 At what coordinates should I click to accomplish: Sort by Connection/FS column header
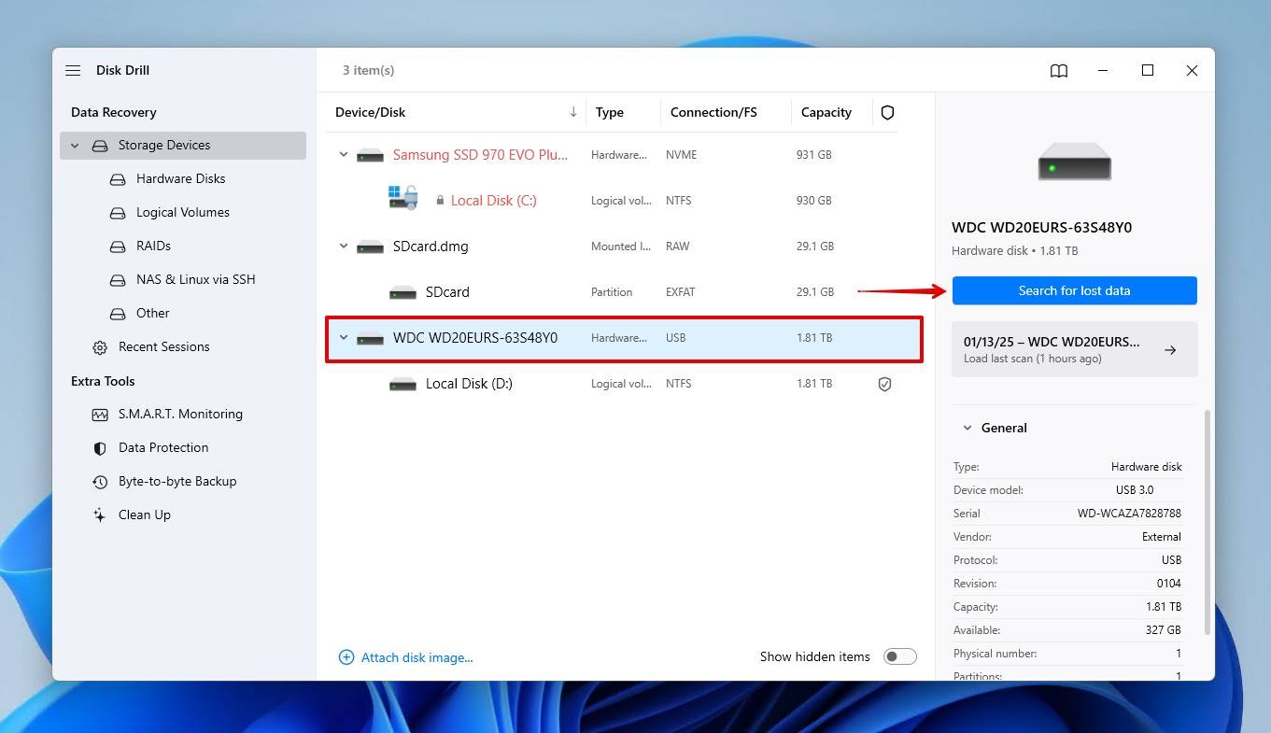point(713,112)
